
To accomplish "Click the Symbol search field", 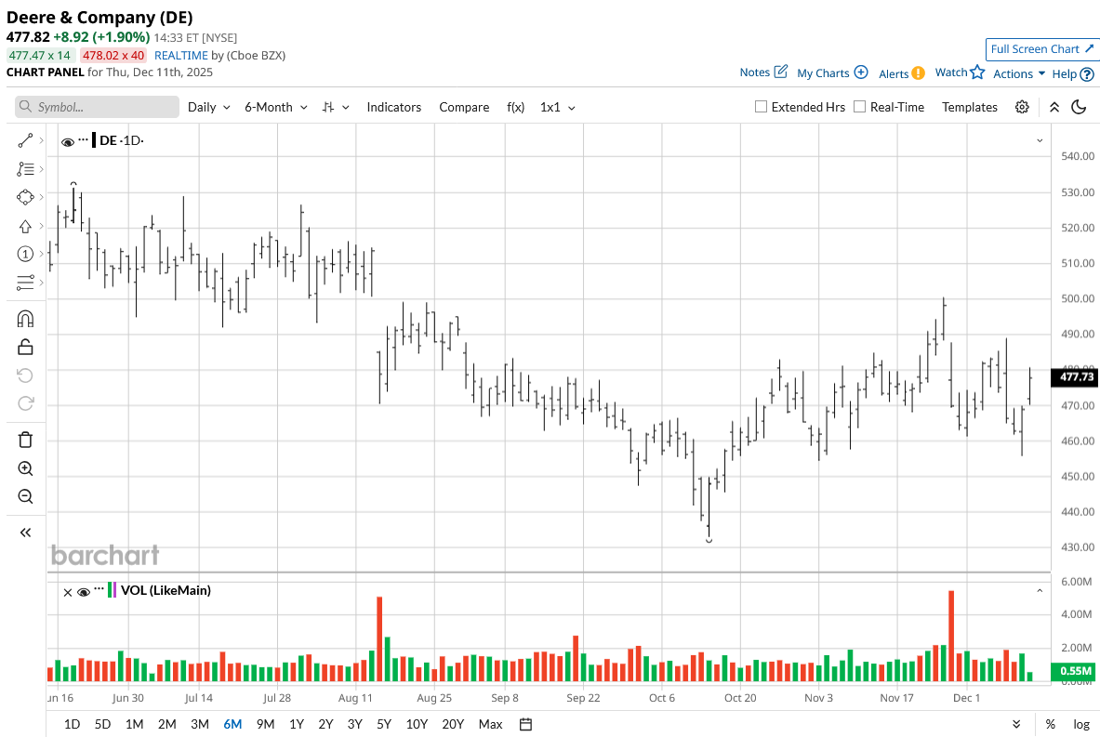I will click(x=97, y=107).
